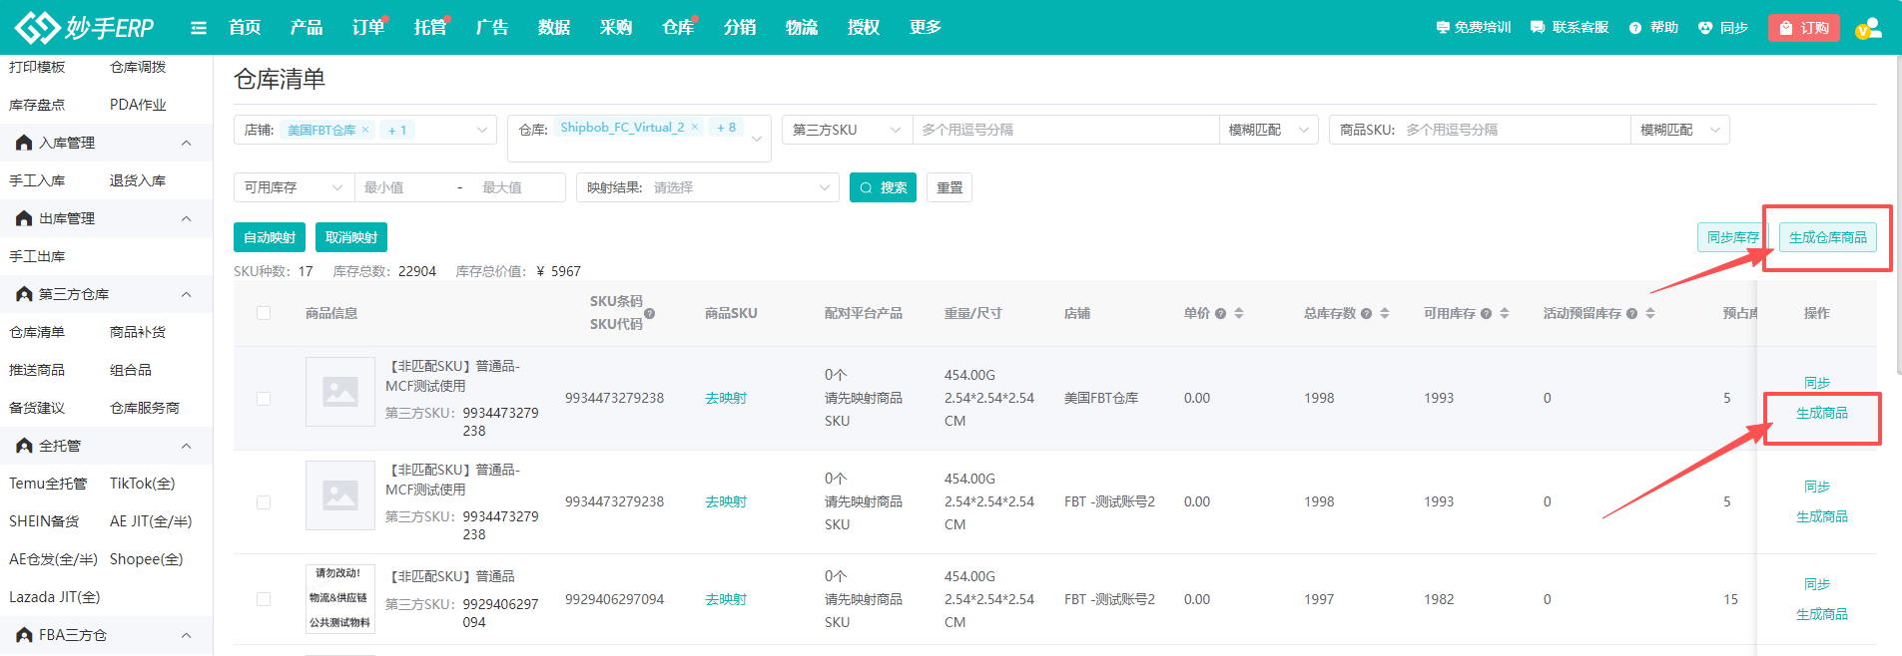The height and width of the screenshot is (656, 1902).
Task: Click the hamburger menu collapse icon
Action: click(199, 28)
